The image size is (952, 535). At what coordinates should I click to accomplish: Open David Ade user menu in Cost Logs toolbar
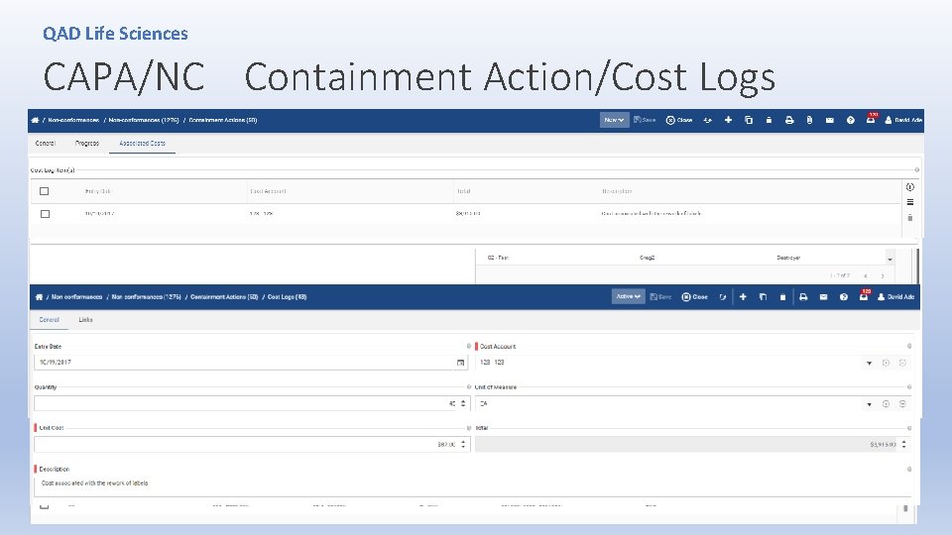tap(896, 297)
